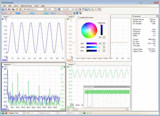Click the Zoom out magnifier
Image resolution: width=160 pixels, height=116 pixels.
92,9
